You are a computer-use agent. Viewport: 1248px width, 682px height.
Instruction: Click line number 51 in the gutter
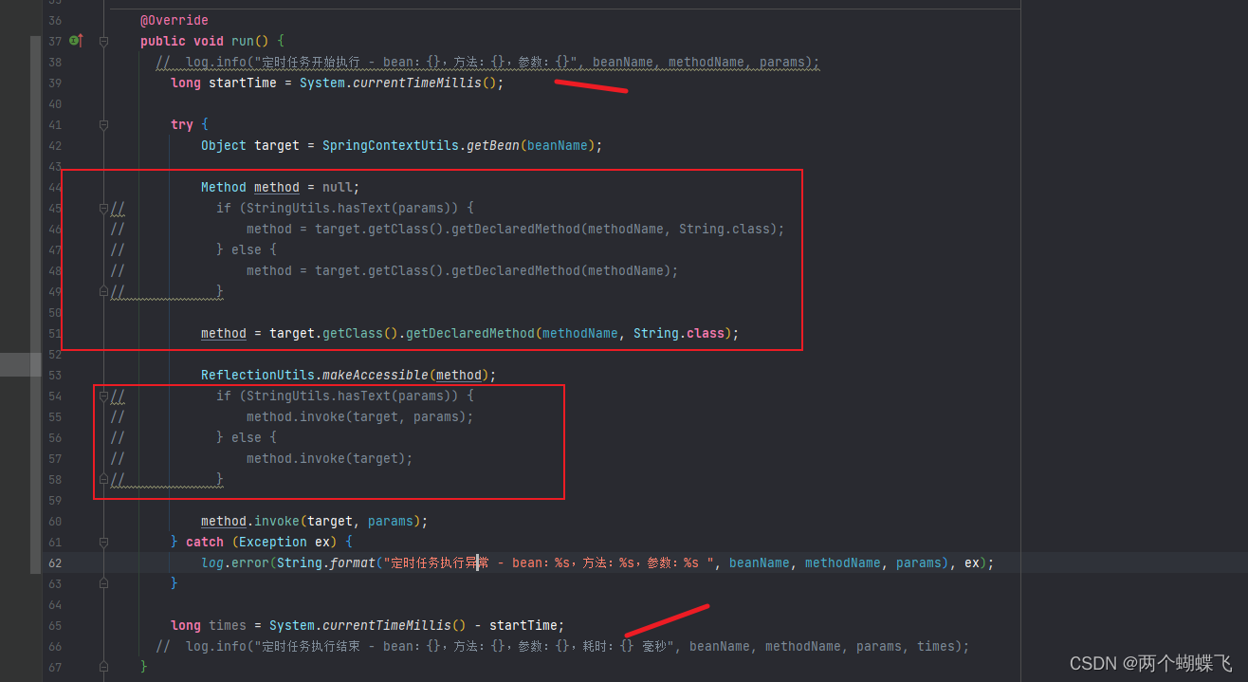click(54, 333)
